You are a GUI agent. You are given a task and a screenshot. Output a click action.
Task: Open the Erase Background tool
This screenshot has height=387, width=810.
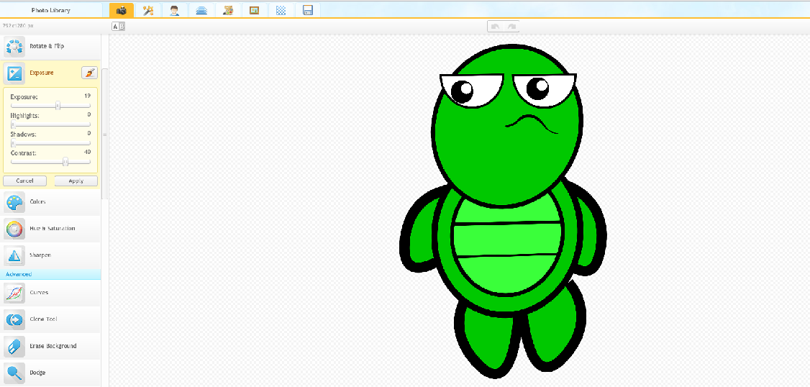(x=14, y=346)
